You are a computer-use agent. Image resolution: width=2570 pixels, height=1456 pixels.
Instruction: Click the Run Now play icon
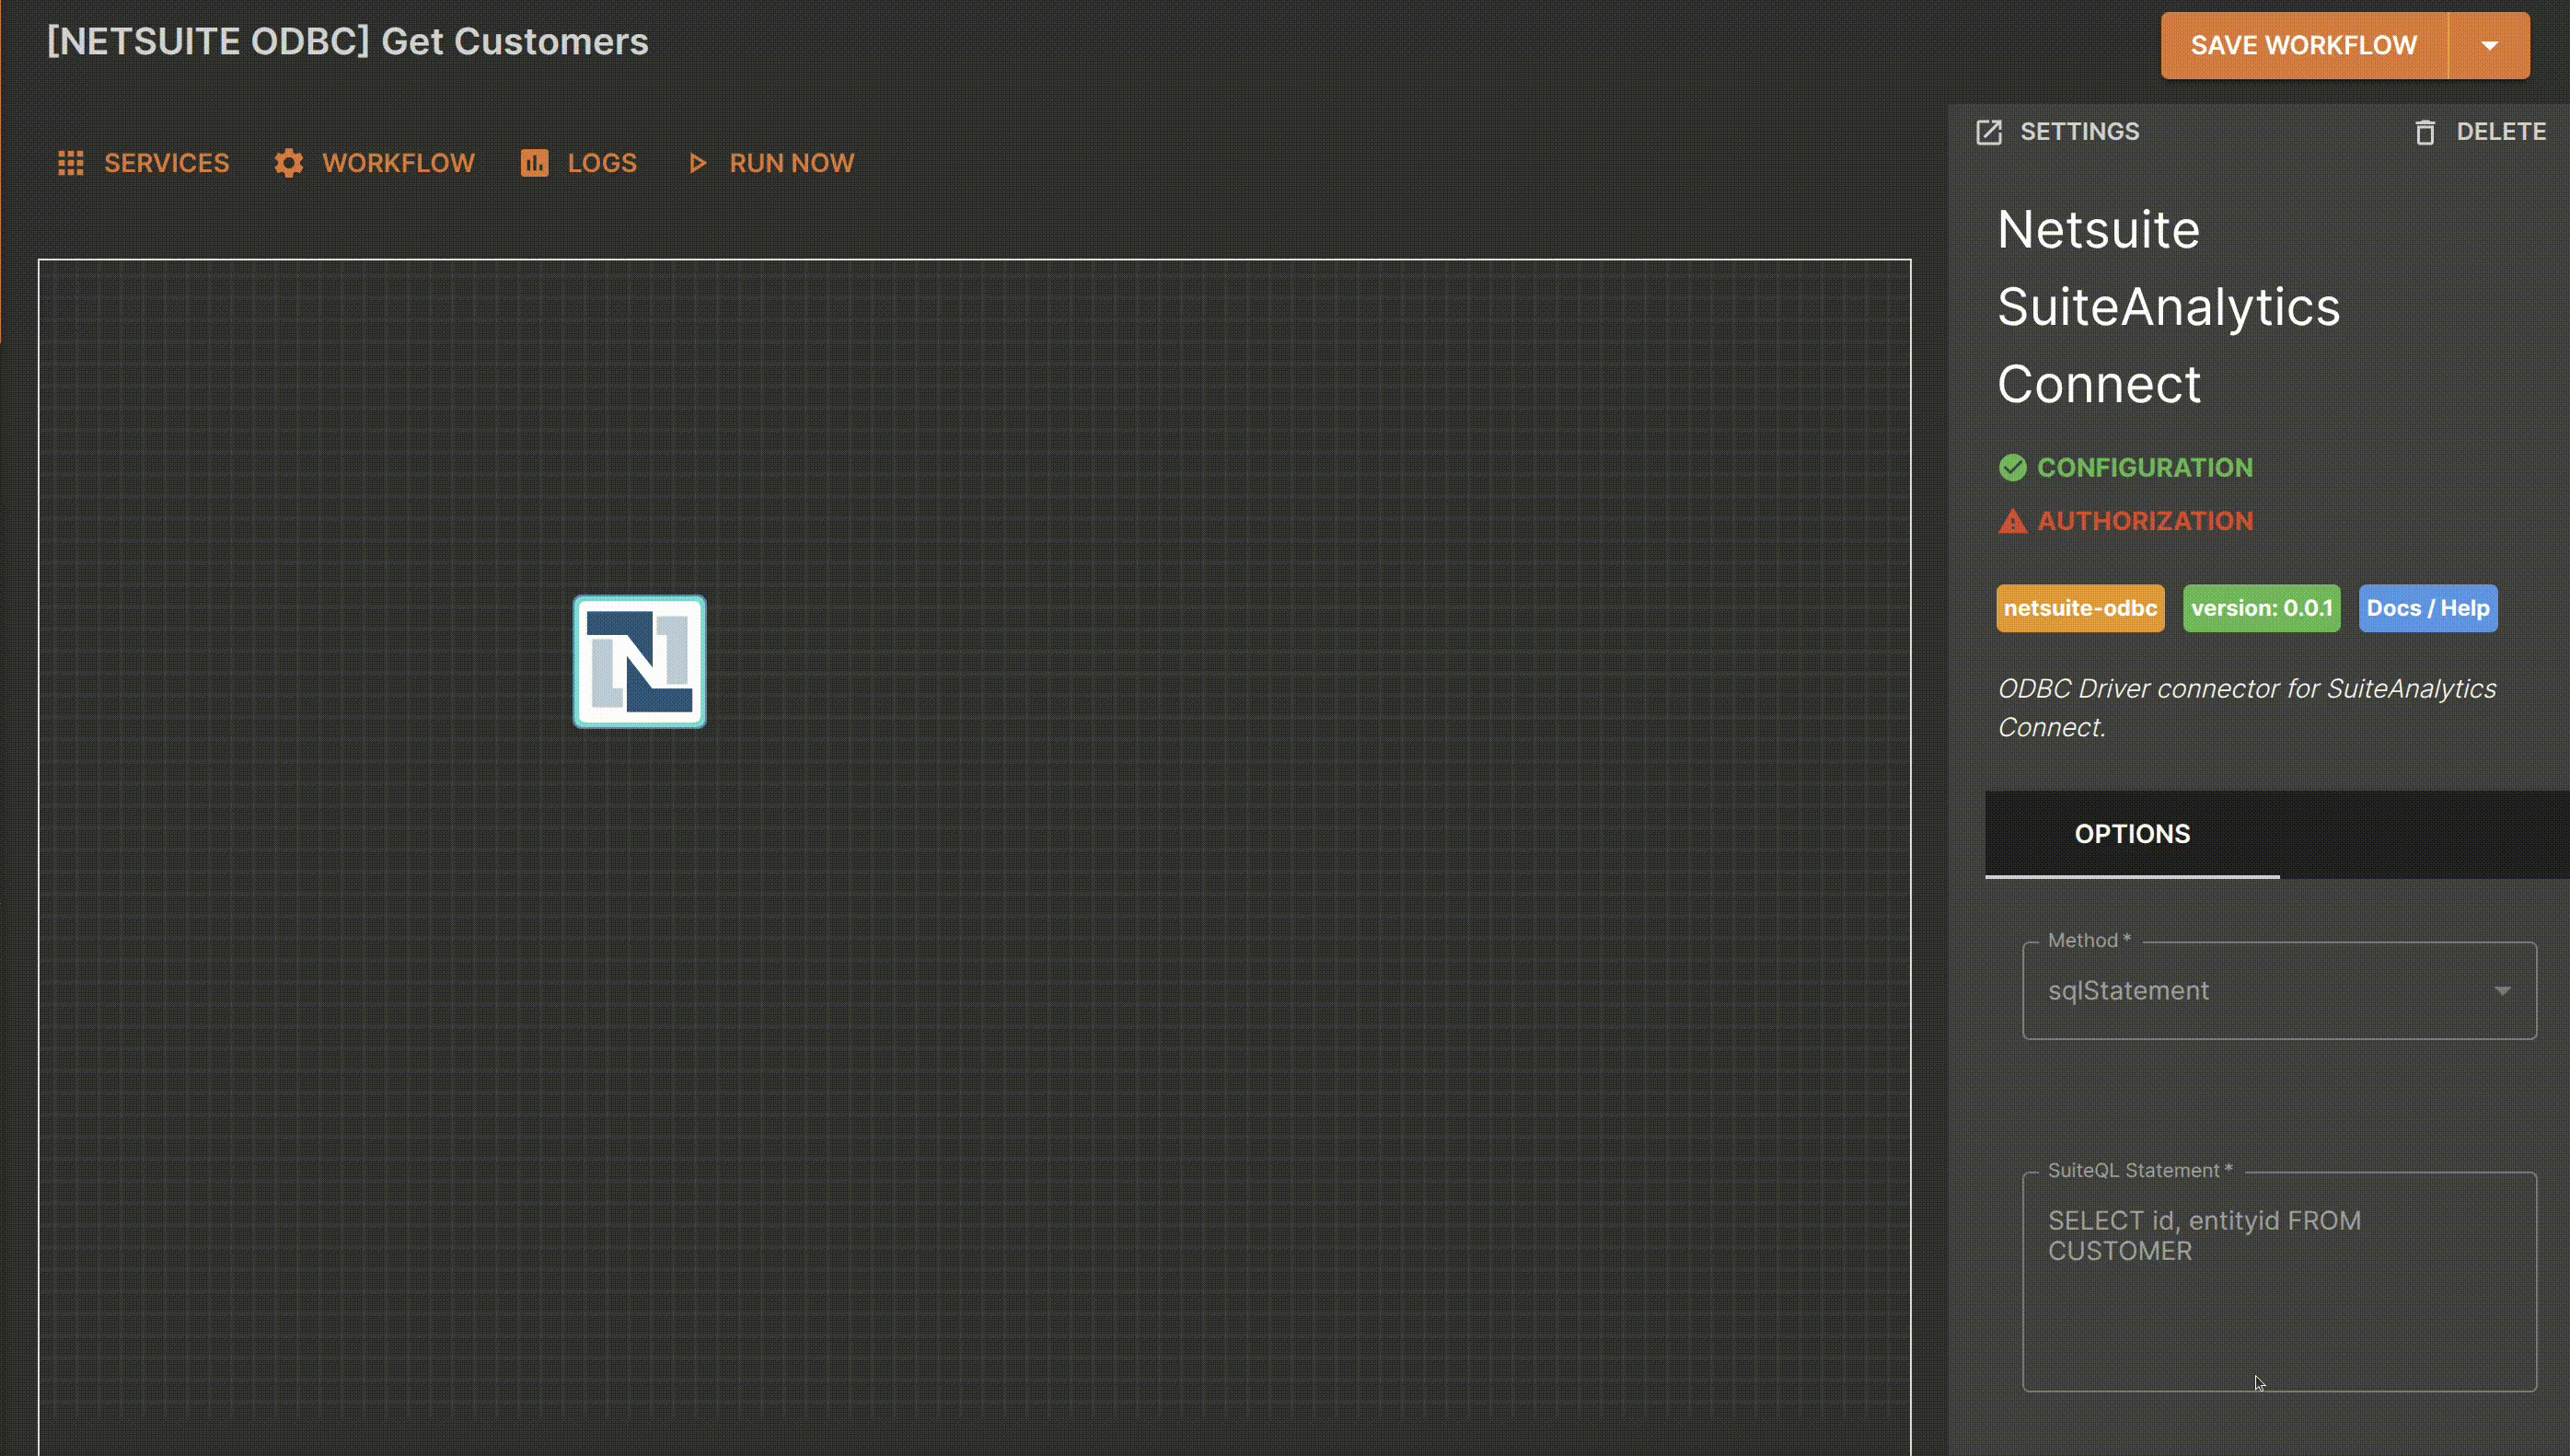698,163
